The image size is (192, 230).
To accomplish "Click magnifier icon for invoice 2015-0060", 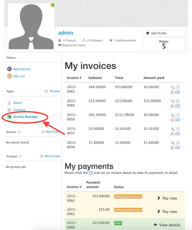I will pyautogui.click(x=172, y=101).
